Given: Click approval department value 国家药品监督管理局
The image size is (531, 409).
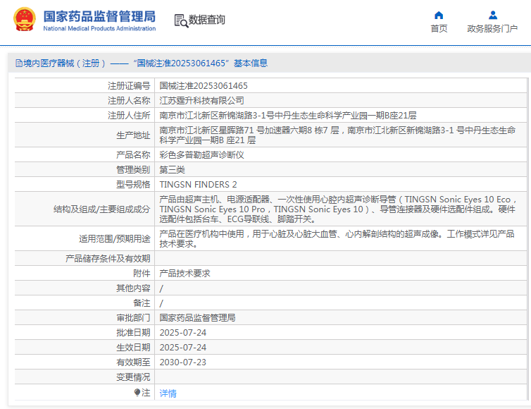Looking at the screenshot, I should click(197, 318).
